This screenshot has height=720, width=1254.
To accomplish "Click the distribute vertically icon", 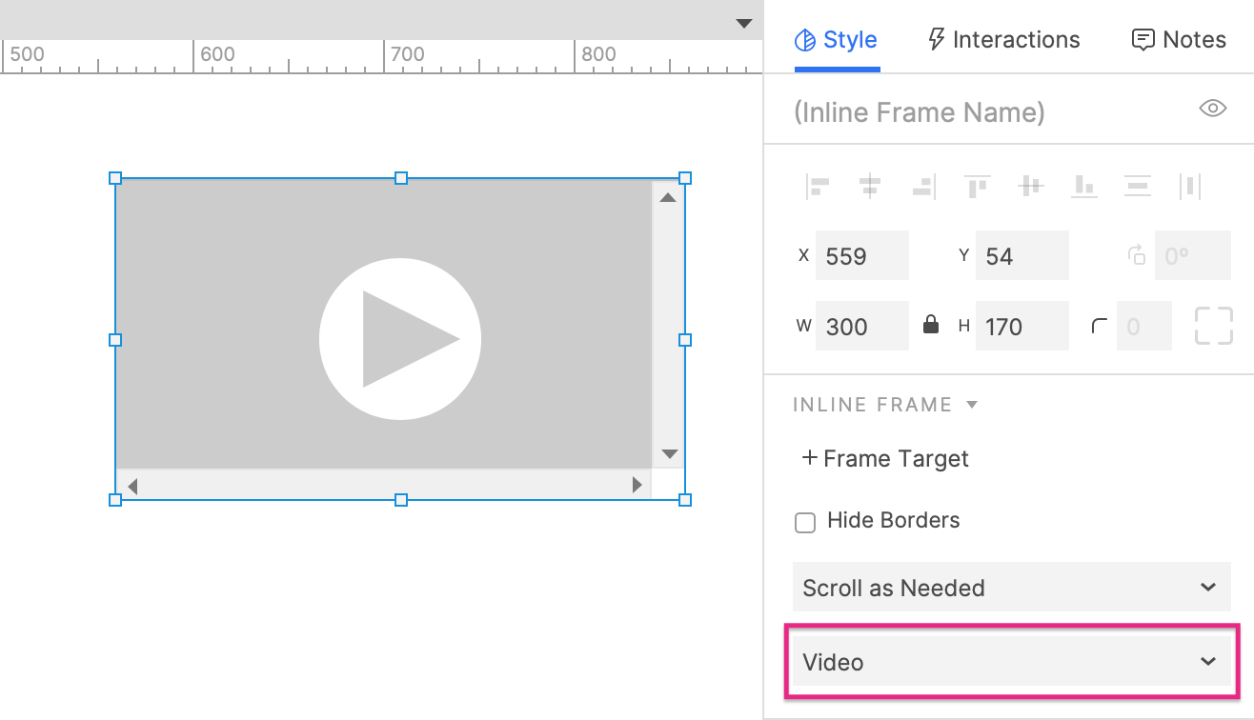I will pyautogui.click(x=1137, y=186).
